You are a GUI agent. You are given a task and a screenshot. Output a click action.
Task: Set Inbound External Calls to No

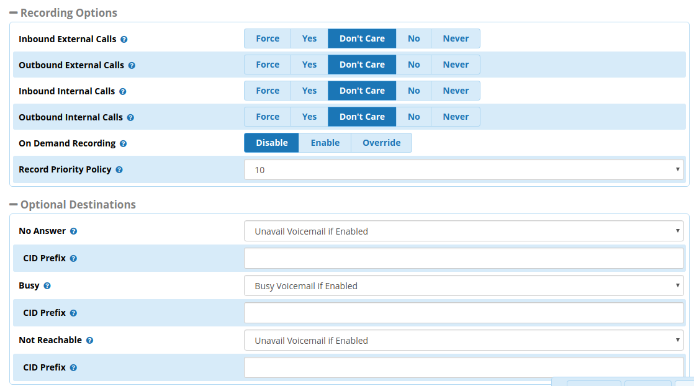(413, 38)
